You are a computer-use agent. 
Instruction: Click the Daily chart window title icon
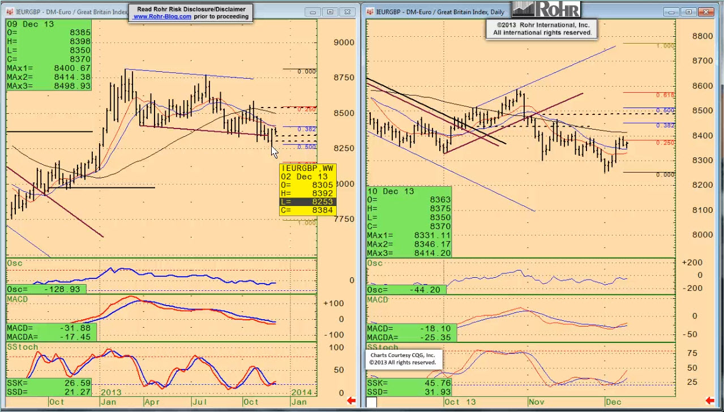pyautogui.click(x=371, y=12)
